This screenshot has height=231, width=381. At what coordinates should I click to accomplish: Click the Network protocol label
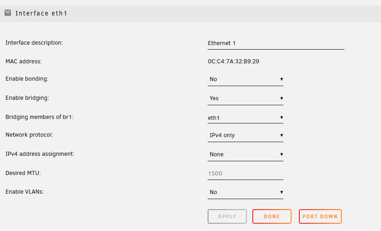pyautogui.click(x=29, y=135)
